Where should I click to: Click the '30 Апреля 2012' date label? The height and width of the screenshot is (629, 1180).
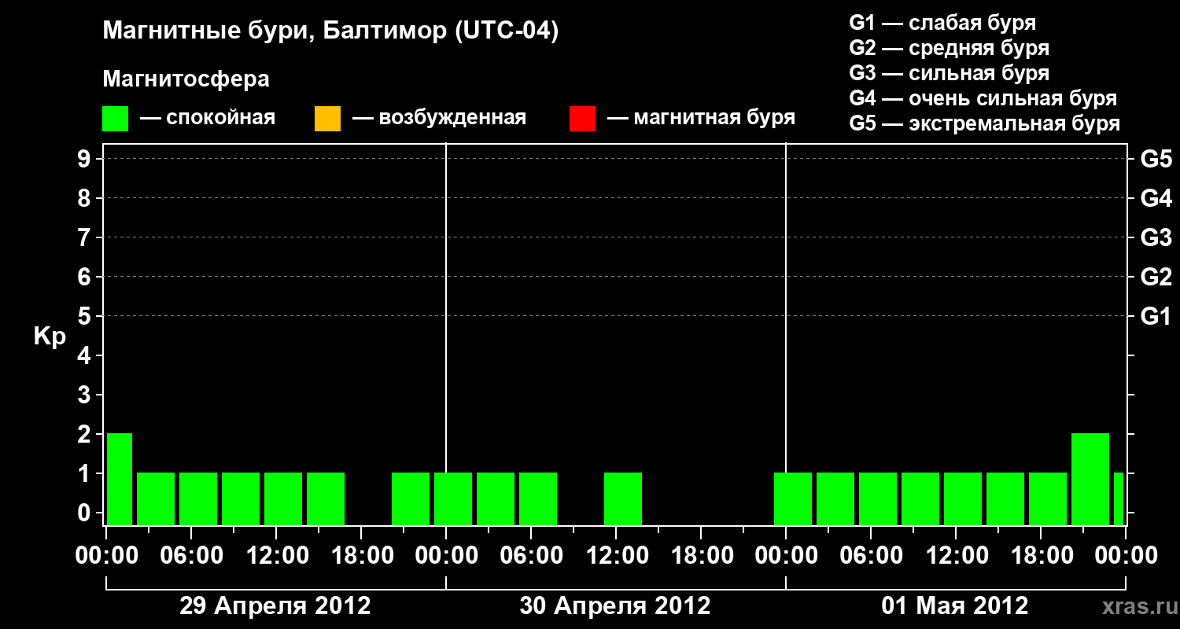(615, 605)
